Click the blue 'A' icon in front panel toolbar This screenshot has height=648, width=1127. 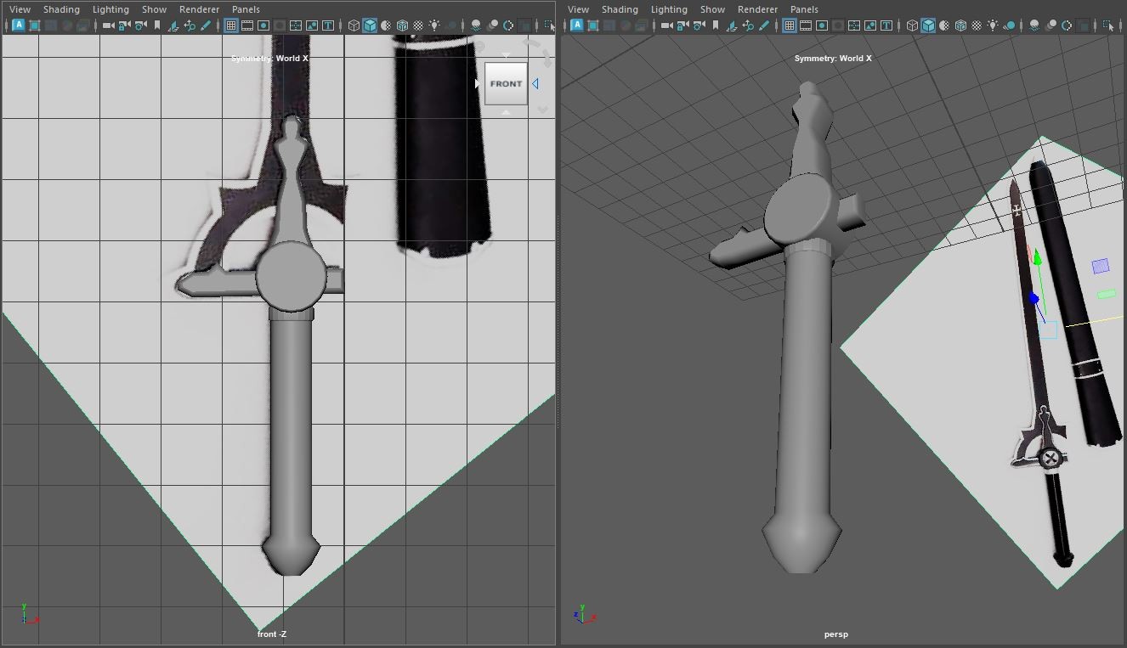(x=19, y=25)
